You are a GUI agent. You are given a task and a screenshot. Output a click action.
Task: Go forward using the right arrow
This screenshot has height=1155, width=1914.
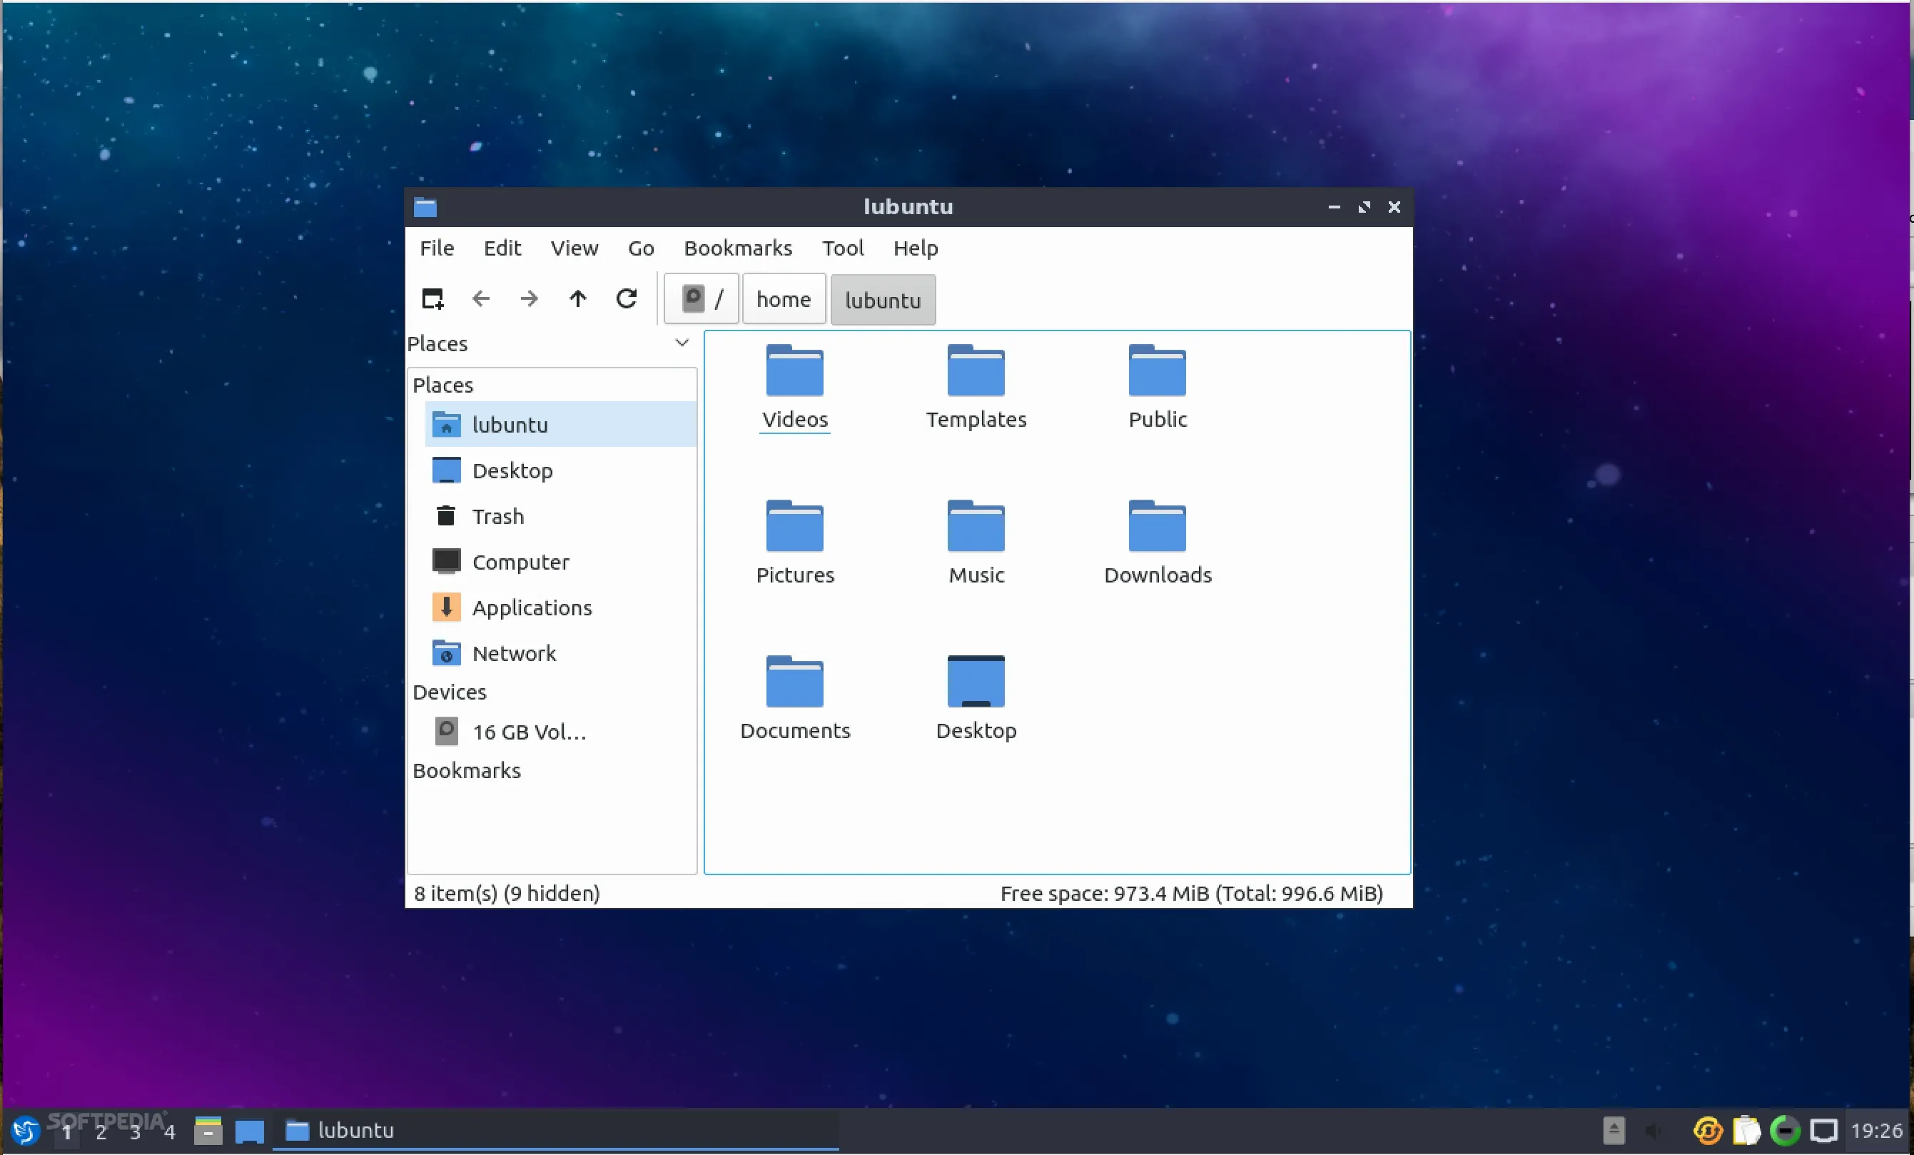(529, 298)
